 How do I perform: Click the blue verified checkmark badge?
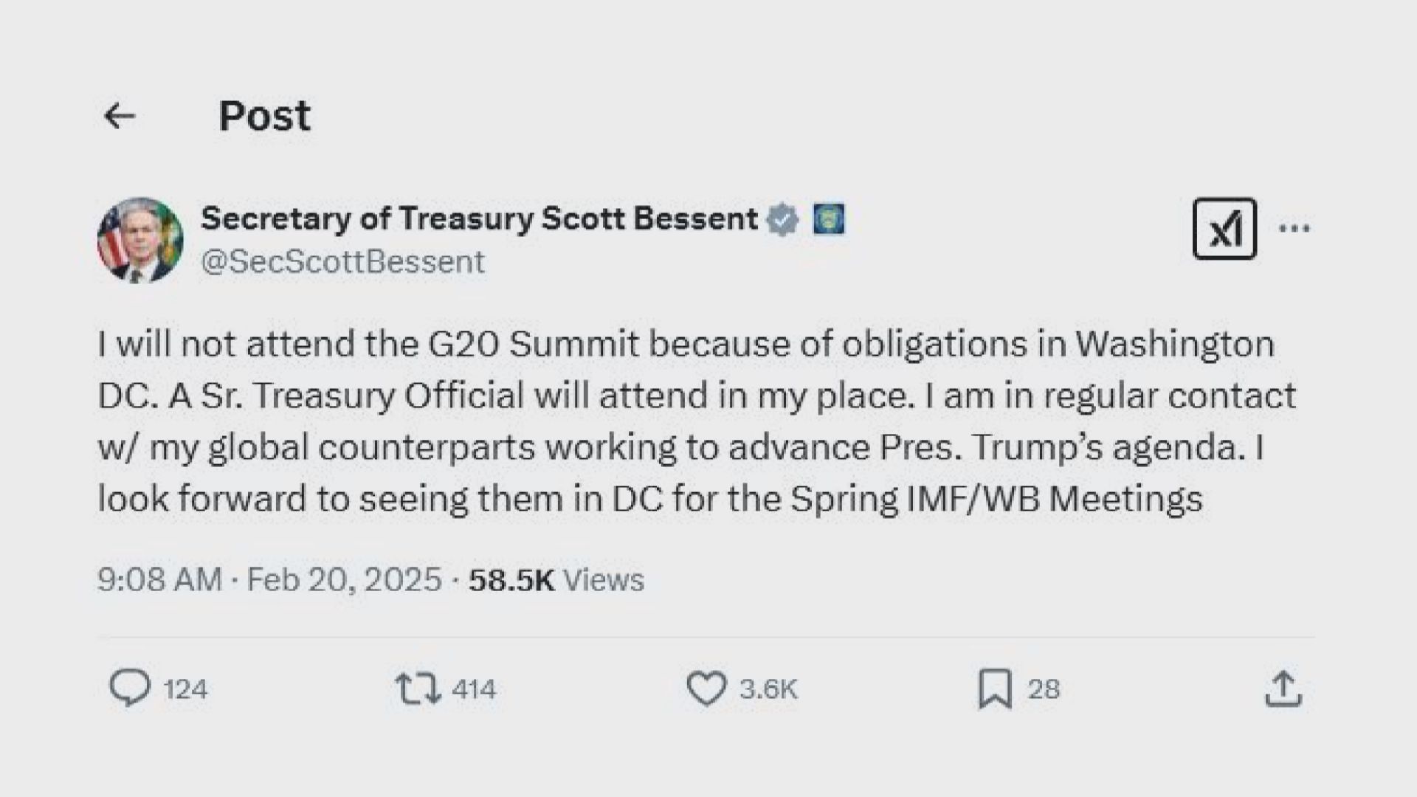[x=783, y=219]
